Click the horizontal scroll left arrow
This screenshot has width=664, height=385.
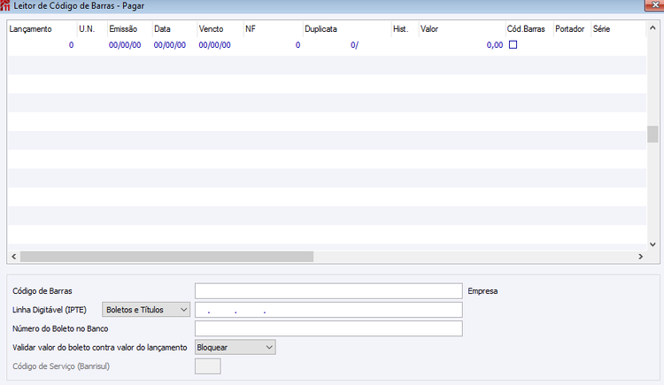[x=14, y=257]
